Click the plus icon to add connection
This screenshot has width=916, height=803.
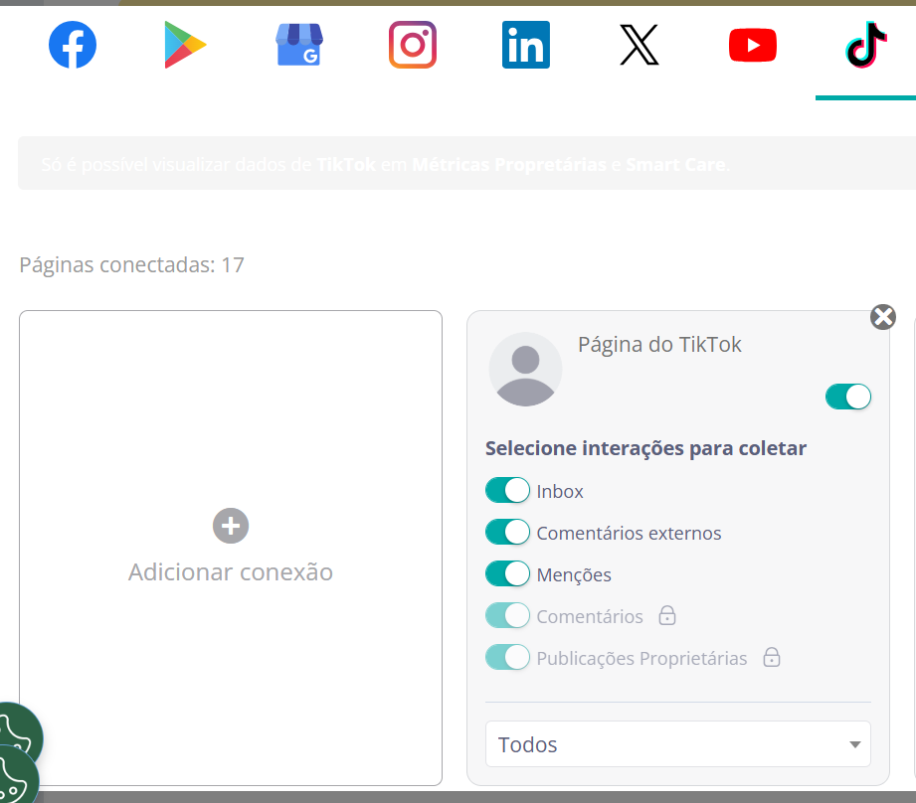(x=231, y=526)
